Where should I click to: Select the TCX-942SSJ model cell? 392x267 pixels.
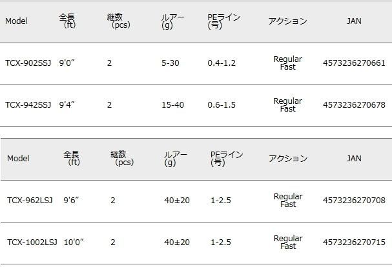tap(28, 105)
